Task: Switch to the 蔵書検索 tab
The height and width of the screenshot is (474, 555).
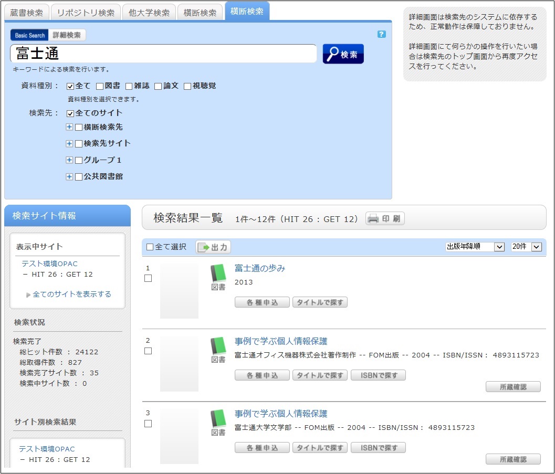Action: tap(27, 13)
